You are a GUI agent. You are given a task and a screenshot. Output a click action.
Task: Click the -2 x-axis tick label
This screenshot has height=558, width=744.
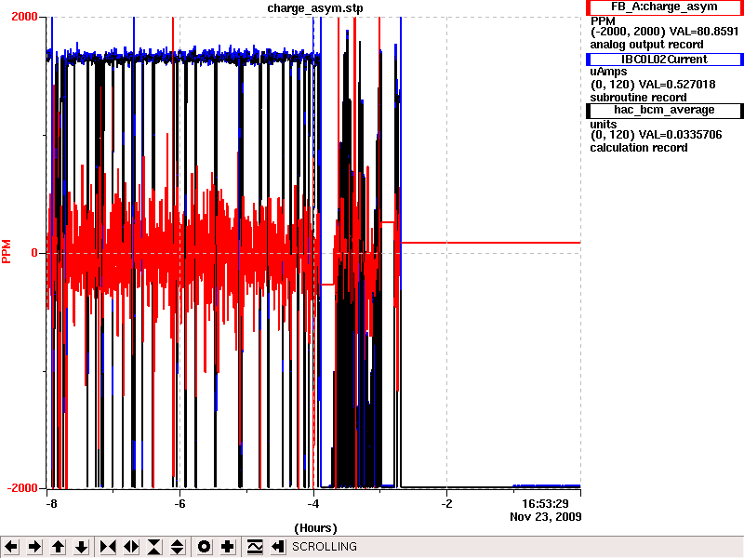pos(446,503)
